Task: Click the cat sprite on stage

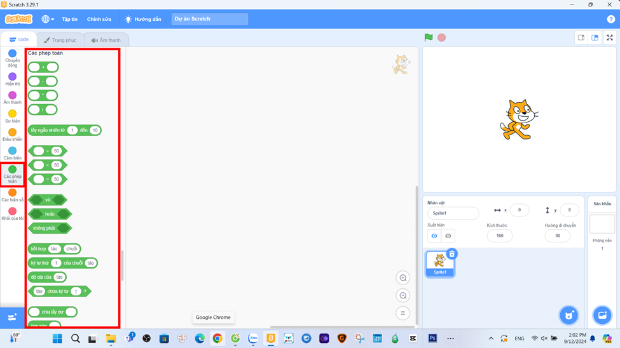Action: (519, 119)
